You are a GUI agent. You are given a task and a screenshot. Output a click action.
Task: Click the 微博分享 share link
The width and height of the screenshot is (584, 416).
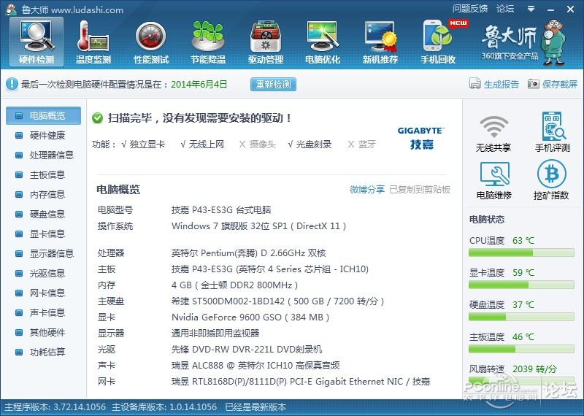[x=367, y=190]
